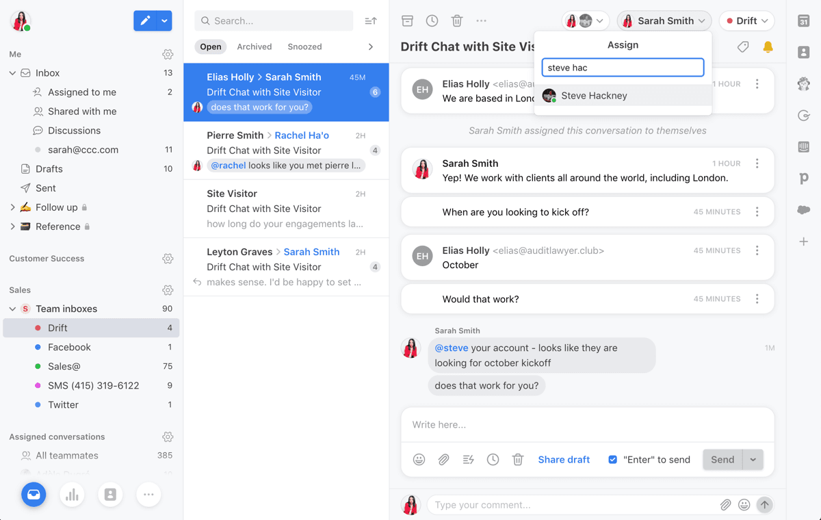The width and height of the screenshot is (821, 520).
Task: Click the Share draft link
Action: coord(564,460)
